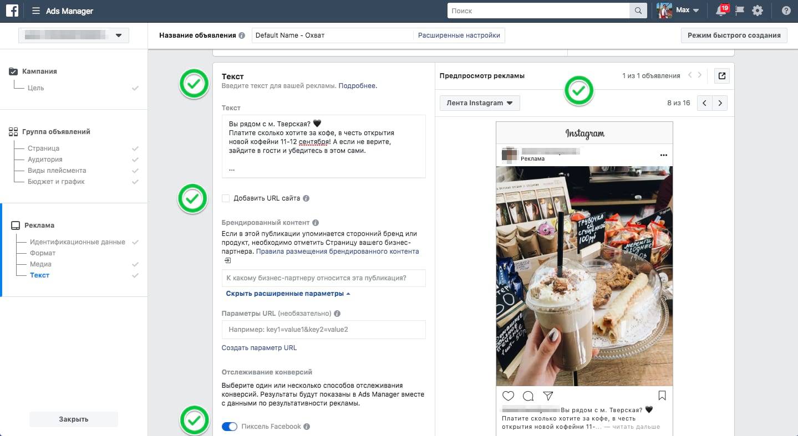Open the Цель step in the sidebar
Image resolution: width=798 pixels, height=436 pixels.
36,88
